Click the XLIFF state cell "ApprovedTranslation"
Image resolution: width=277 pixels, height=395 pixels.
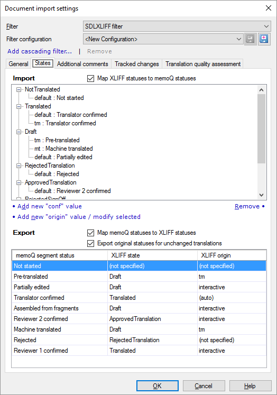click(152, 319)
